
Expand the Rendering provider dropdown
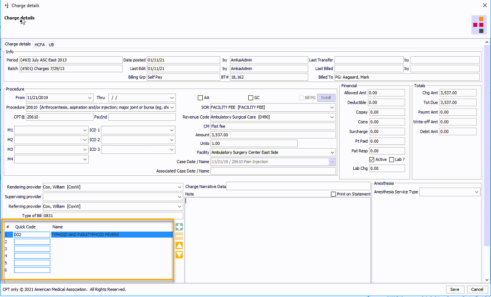[x=180, y=187]
